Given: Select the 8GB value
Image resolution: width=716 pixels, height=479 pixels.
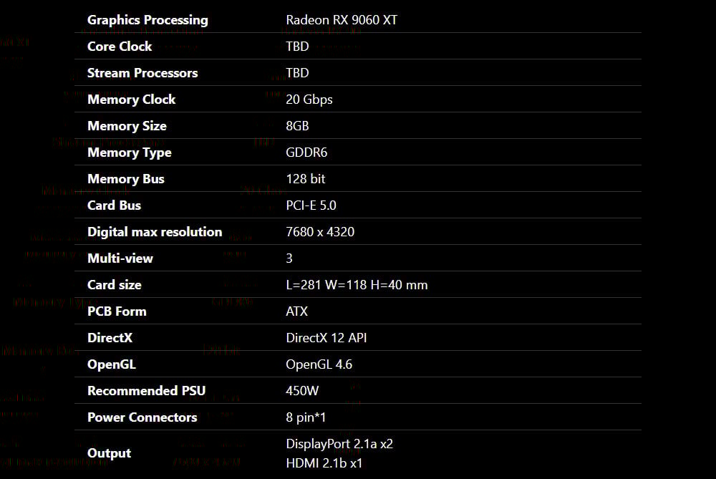Looking at the screenshot, I should (x=297, y=126).
